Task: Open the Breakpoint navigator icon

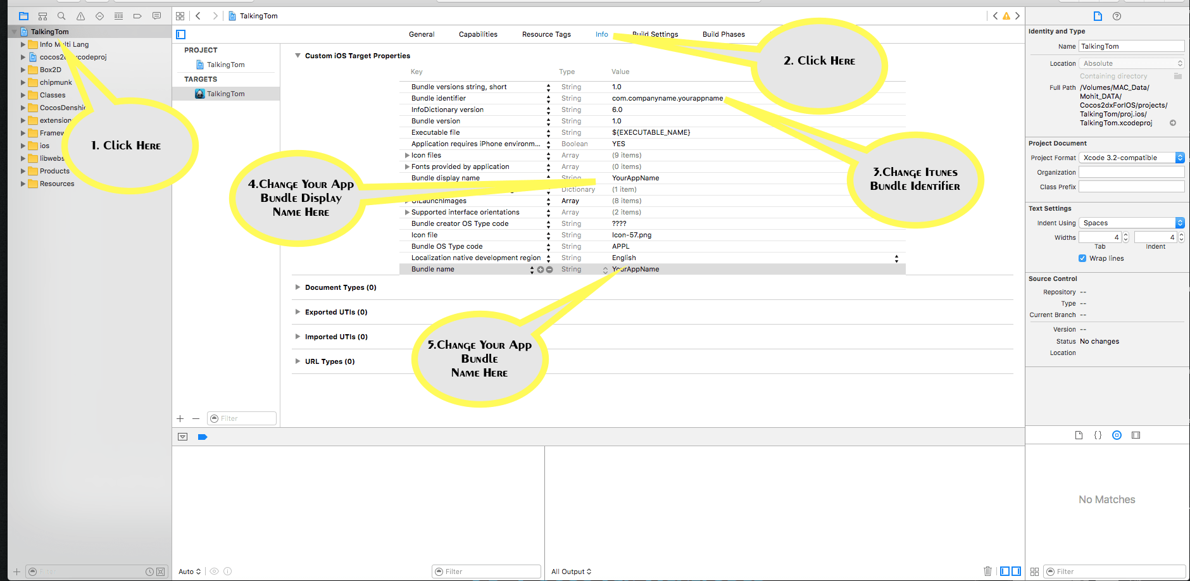Action: pyautogui.click(x=137, y=16)
